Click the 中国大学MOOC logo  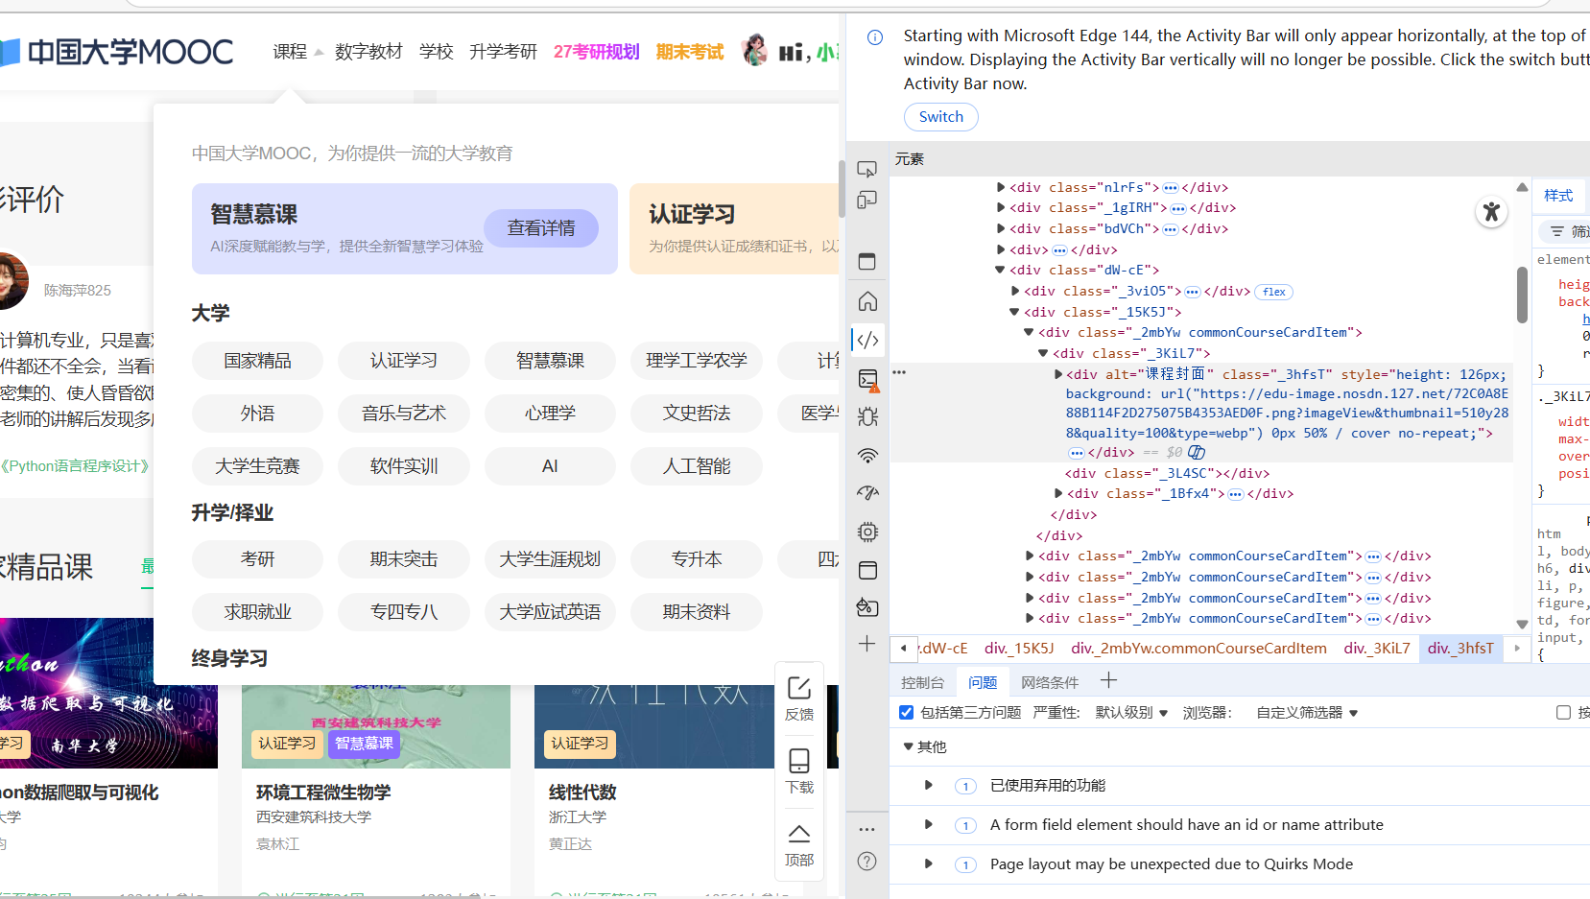point(117,52)
